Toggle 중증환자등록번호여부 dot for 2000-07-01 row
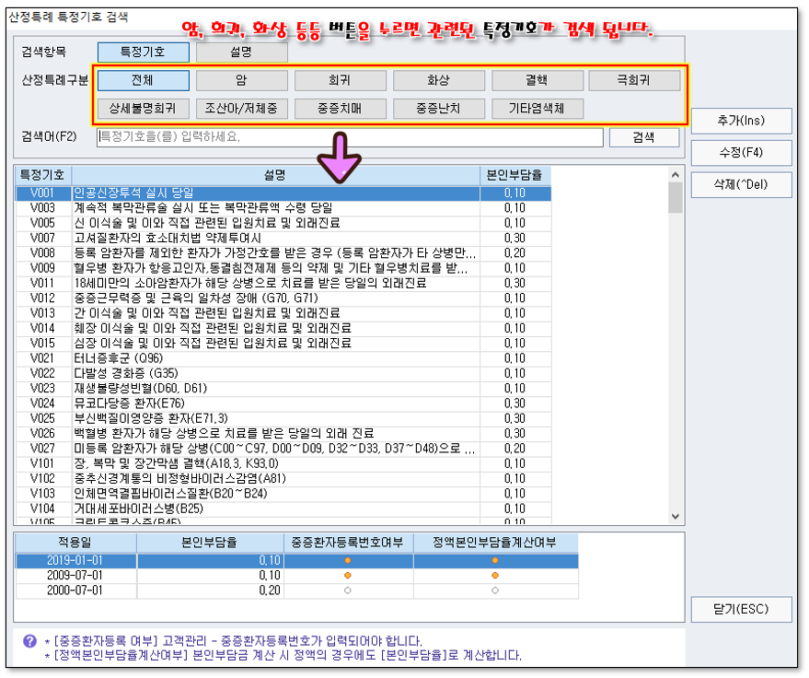Screen dimensions: 809x678 pos(348,590)
